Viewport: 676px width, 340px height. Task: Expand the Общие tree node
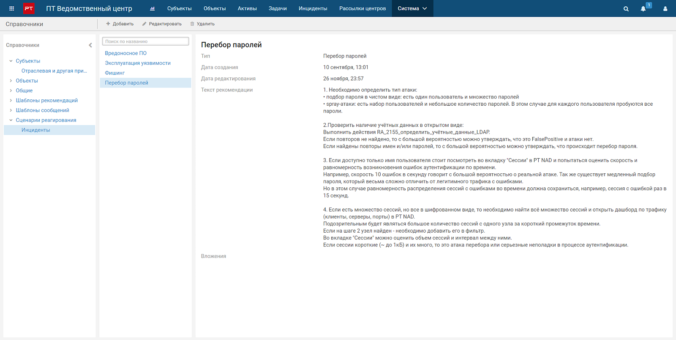point(11,90)
